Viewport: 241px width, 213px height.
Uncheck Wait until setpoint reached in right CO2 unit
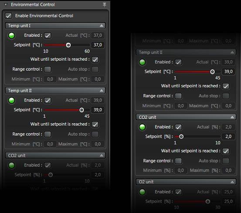click(x=226, y=151)
